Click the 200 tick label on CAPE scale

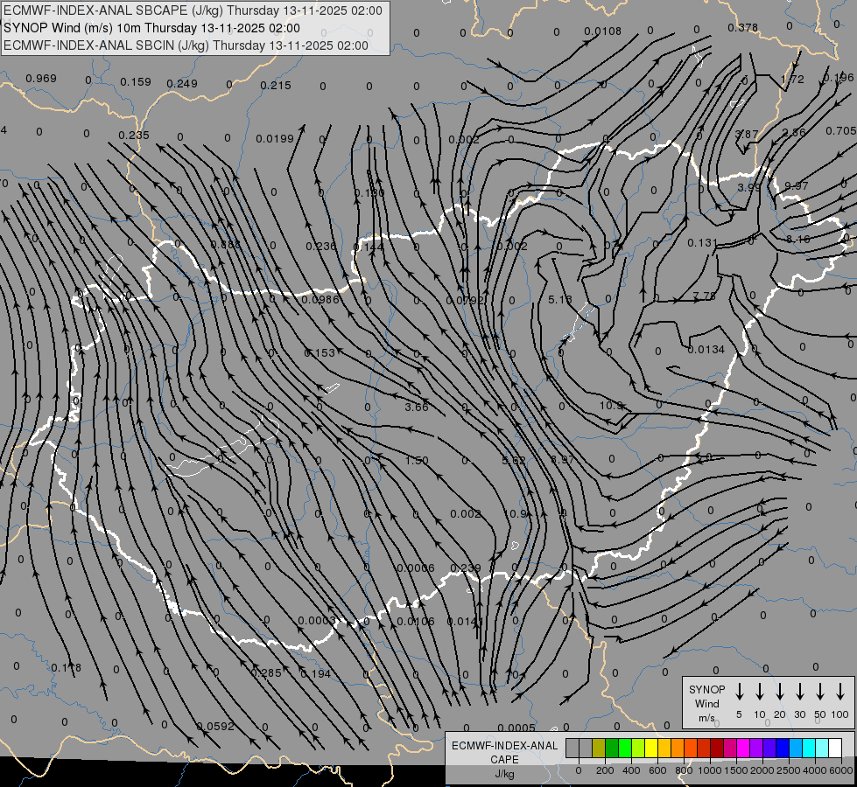tap(605, 770)
